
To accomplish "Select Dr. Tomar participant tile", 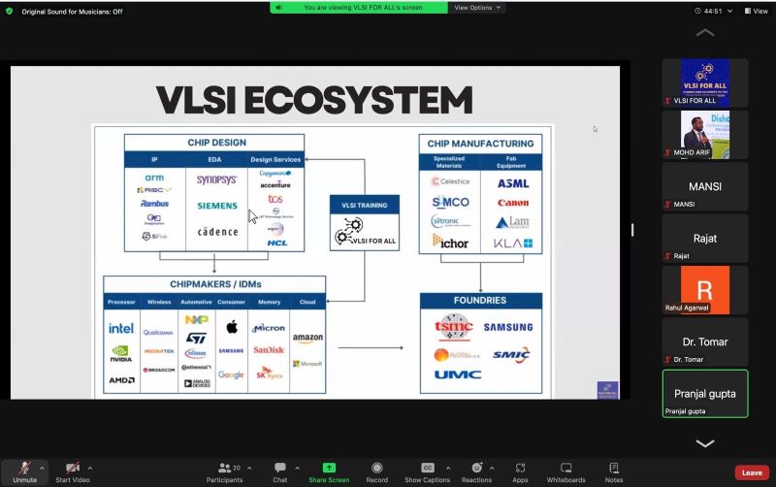I will pyautogui.click(x=705, y=342).
